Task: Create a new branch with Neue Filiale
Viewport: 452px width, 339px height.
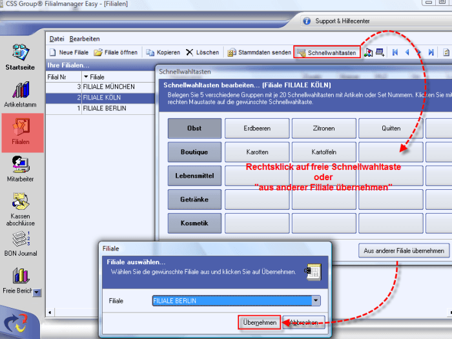Action: click(69, 52)
